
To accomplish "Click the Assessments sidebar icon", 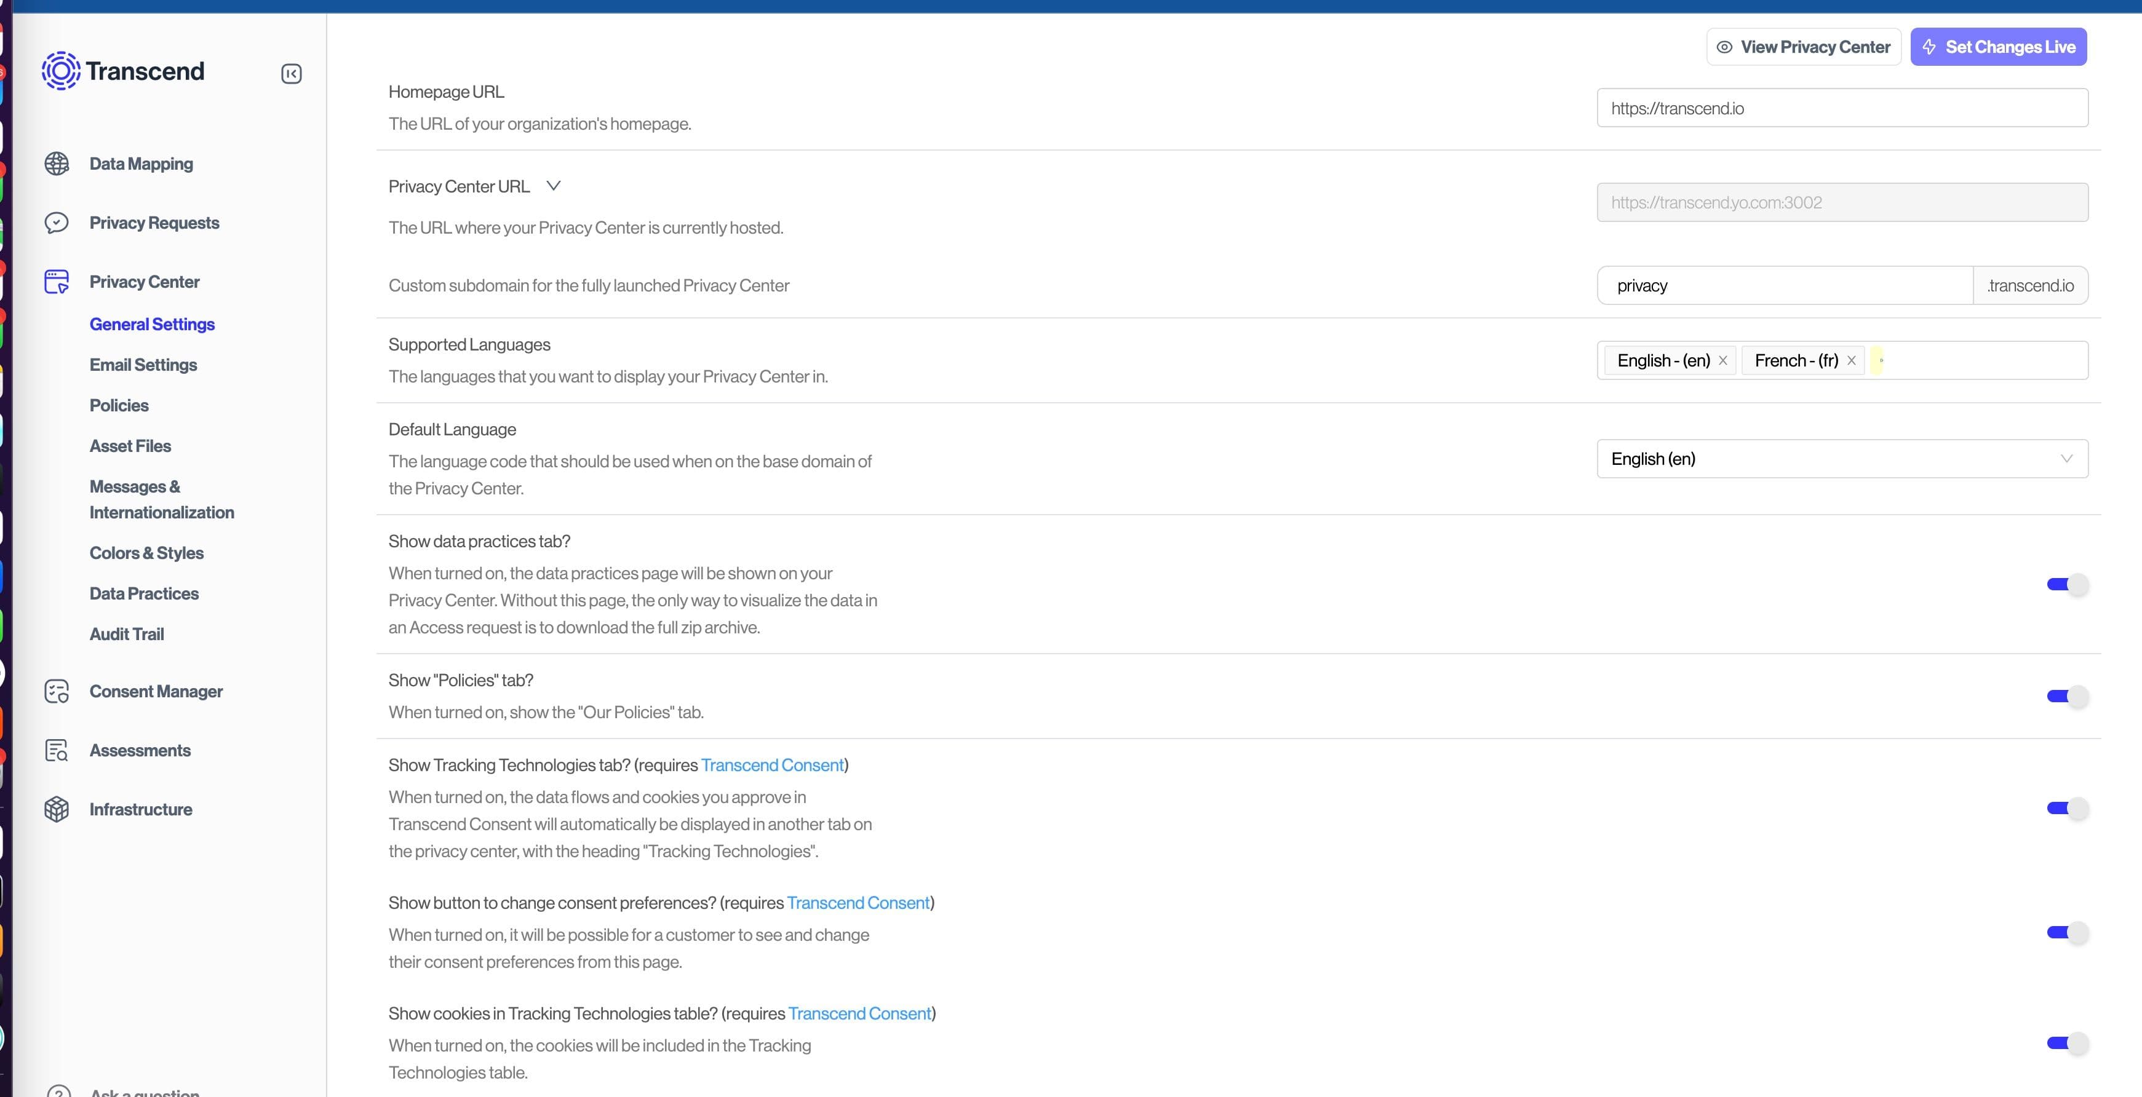I will 57,750.
